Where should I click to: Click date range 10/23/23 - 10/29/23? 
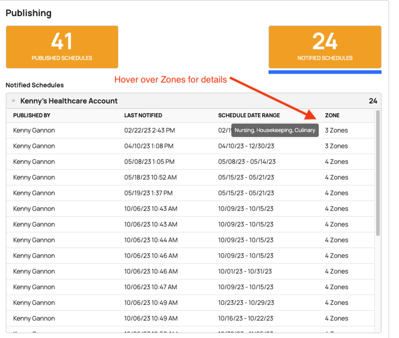[246, 303]
